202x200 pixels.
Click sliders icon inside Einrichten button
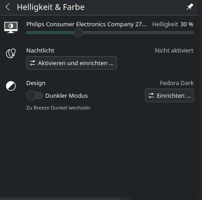click(x=151, y=95)
